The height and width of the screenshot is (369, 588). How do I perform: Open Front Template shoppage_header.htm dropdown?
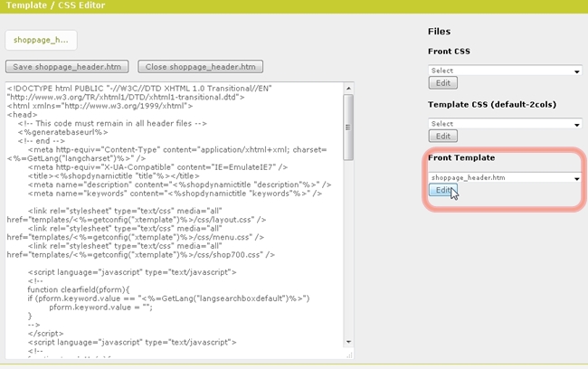pyautogui.click(x=505, y=177)
